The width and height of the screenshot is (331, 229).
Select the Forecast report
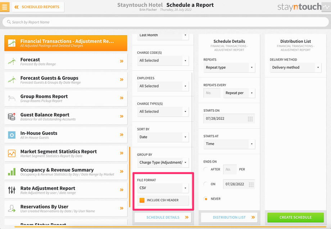click(66, 61)
